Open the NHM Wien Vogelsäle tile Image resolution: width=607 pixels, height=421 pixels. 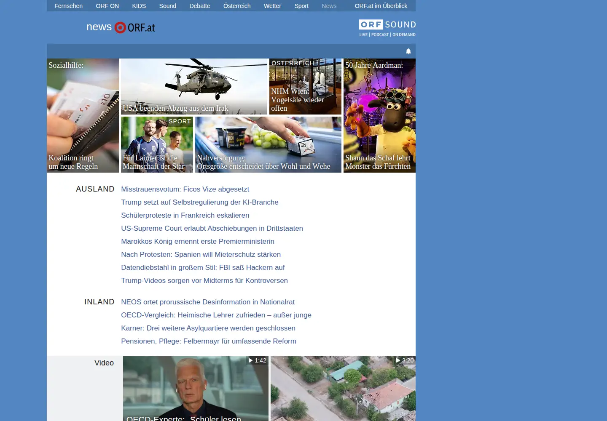click(305, 86)
